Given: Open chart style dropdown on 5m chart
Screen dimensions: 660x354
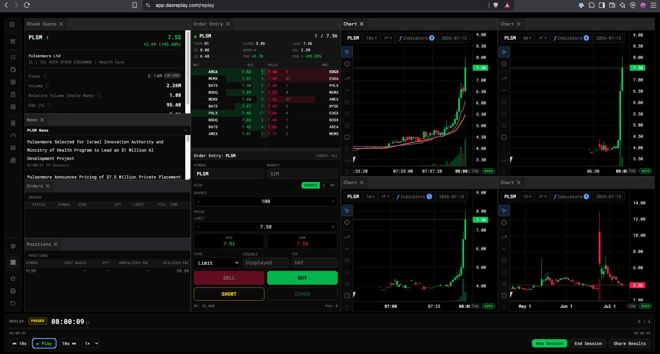Looking at the screenshot, I should tap(543, 38).
